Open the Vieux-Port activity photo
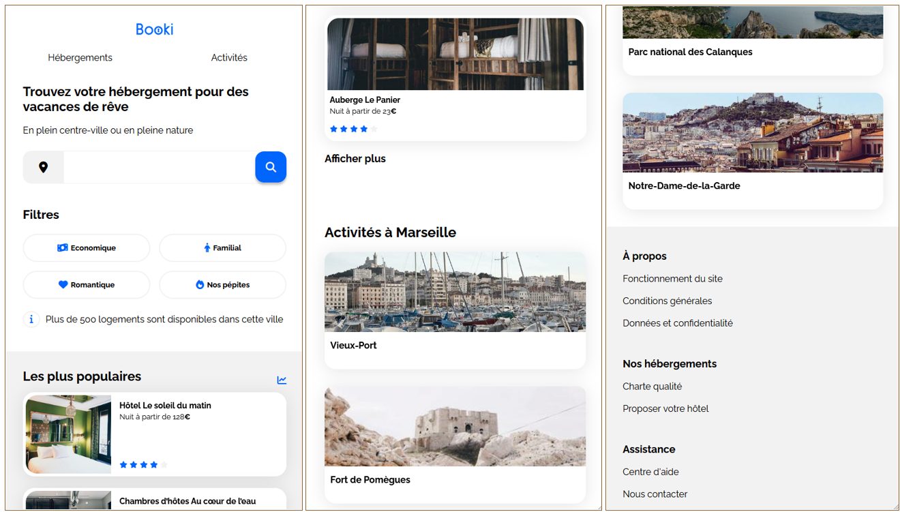The width and height of the screenshot is (900, 512). 455,292
